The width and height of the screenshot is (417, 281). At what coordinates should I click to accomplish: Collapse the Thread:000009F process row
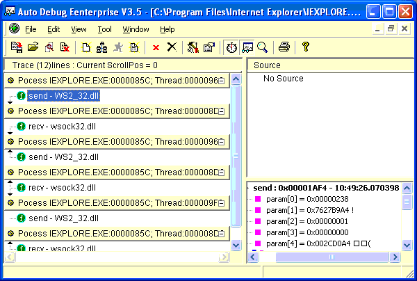pos(221,203)
